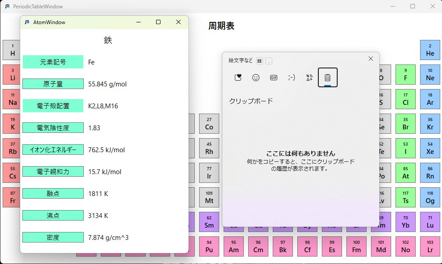
Task: Click the grid icon beside 絵文字など
Action: point(260,61)
